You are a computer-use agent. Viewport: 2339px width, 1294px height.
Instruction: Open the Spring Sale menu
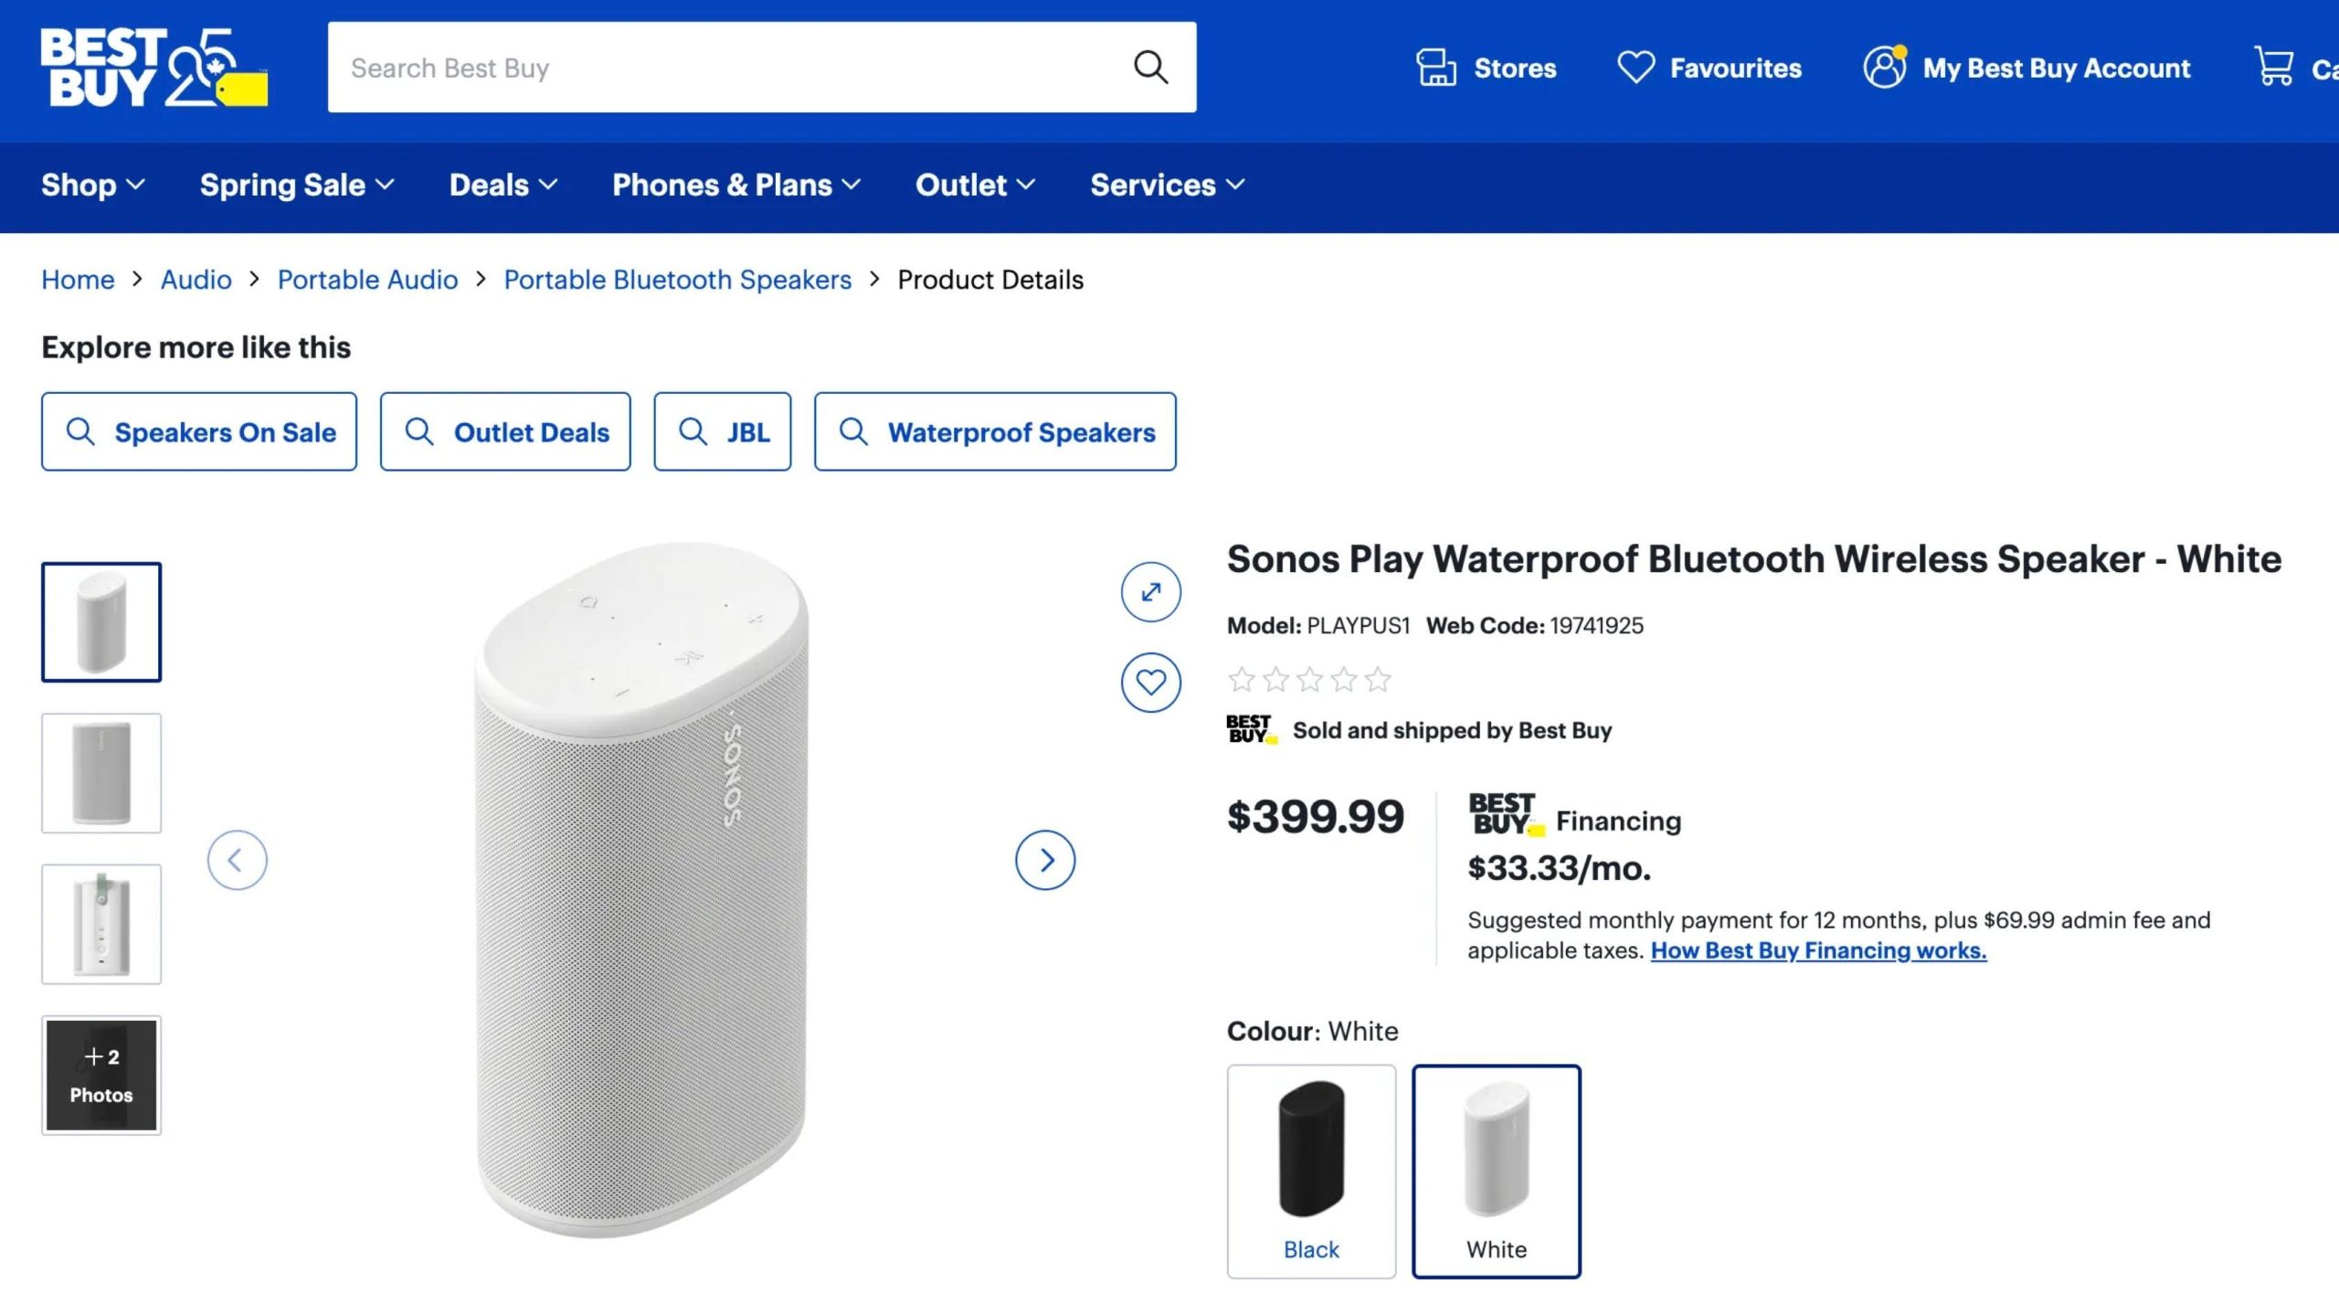pos(297,185)
